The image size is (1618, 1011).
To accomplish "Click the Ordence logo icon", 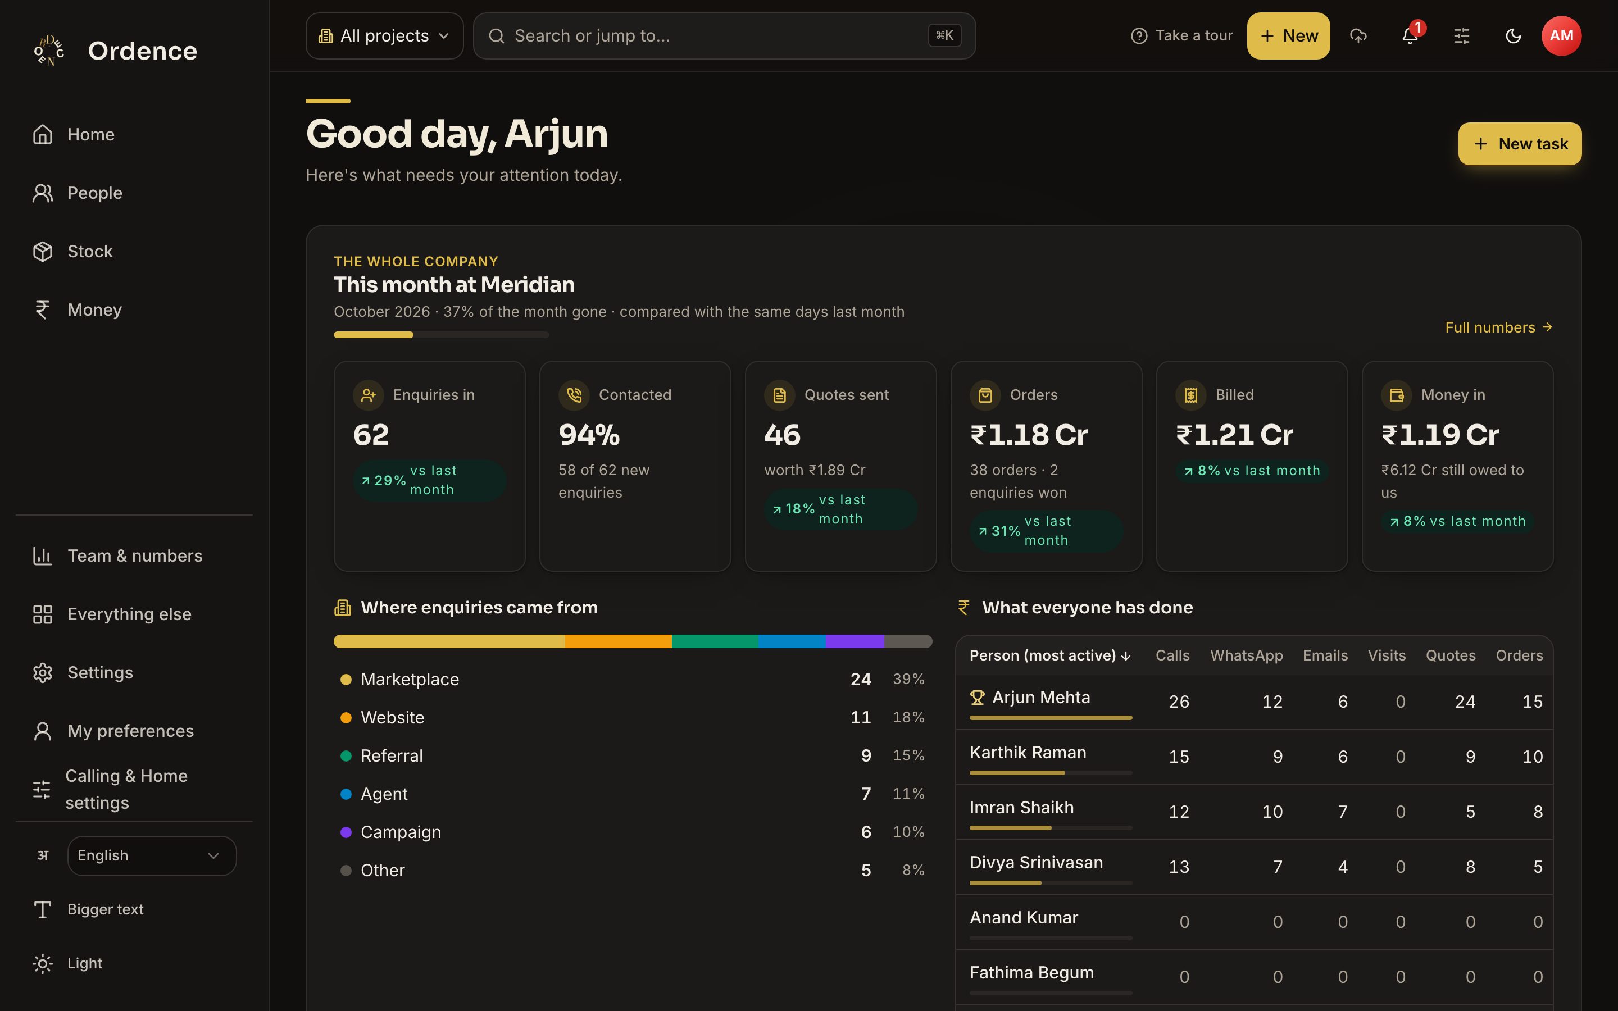I will 49,50.
